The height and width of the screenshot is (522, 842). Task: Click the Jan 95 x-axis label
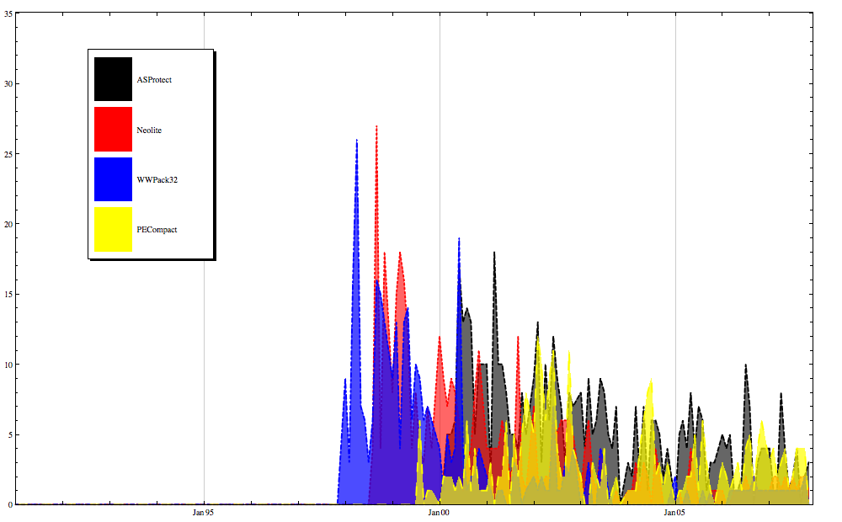pos(203,513)
